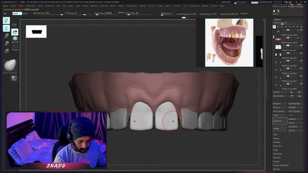Image resolution: width=308 pixels, height=173 pixels.
Task: Click the move-to-folder-up arrow icon
Action: click(292, 96)
